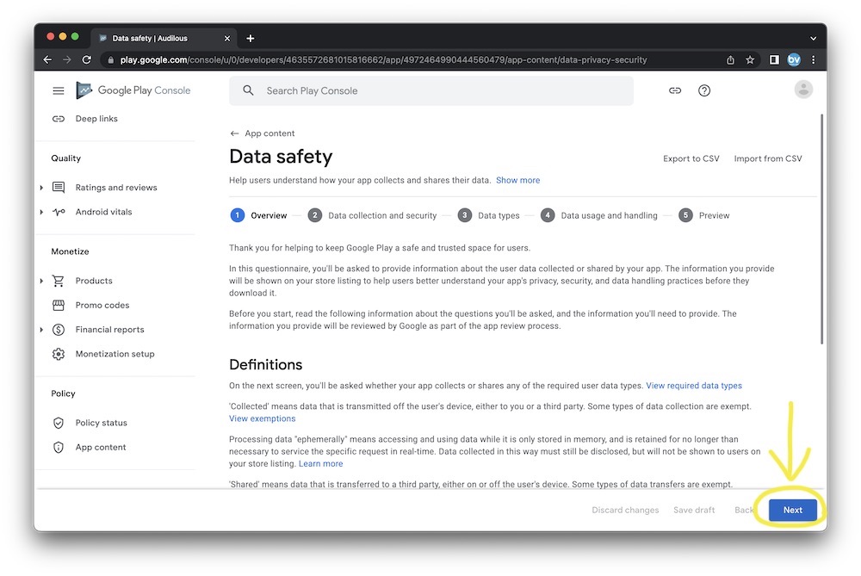Go to the Data types step

coord(489,215)
